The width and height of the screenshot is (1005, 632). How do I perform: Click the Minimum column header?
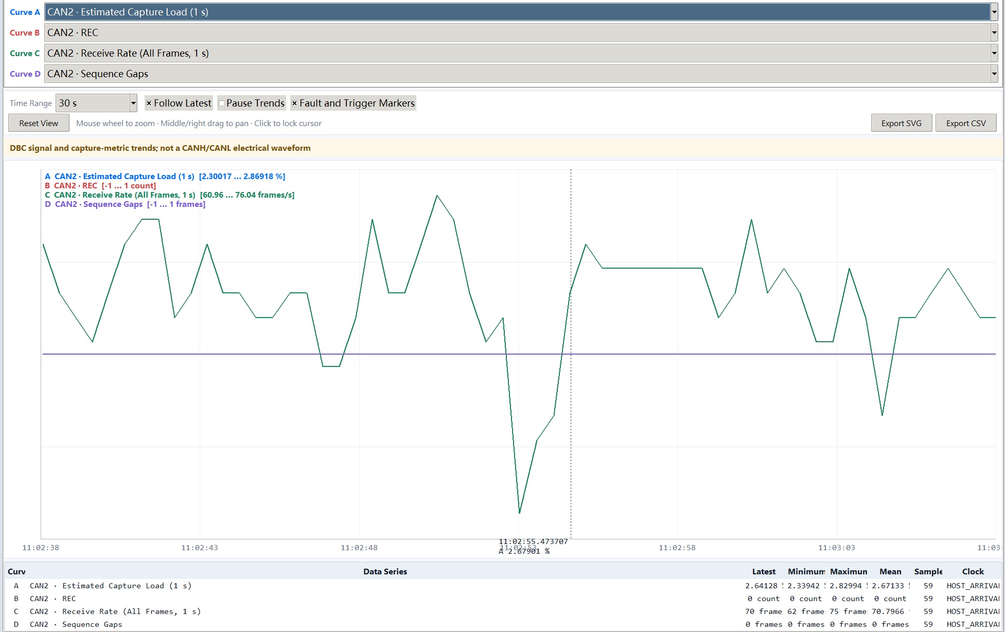[806, 571]
